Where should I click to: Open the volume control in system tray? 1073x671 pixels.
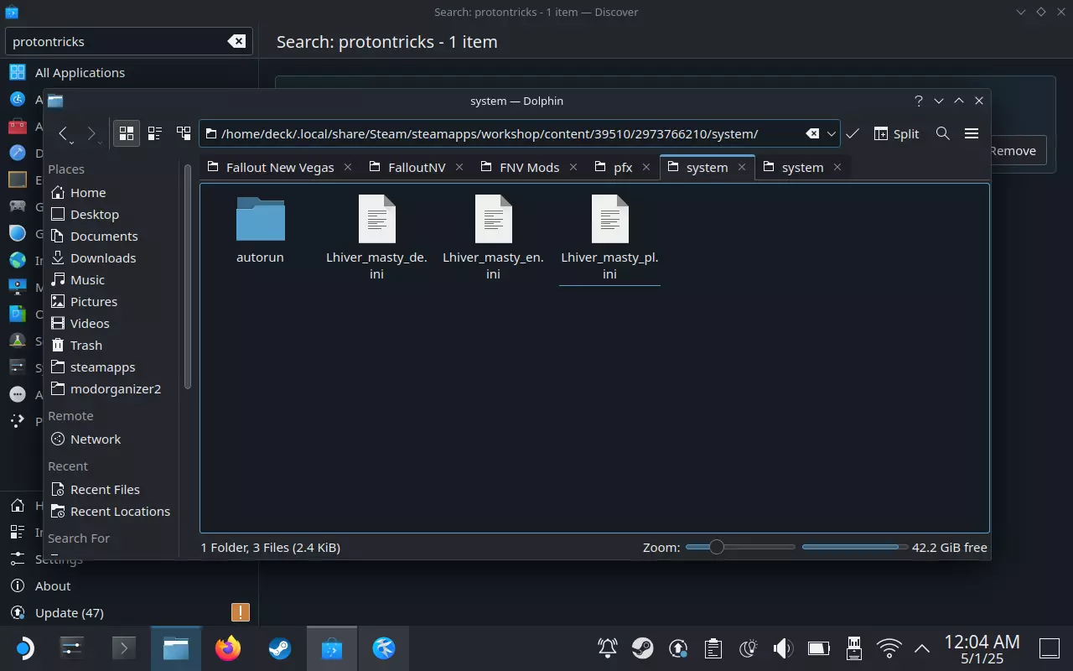(x=783, y=648)
